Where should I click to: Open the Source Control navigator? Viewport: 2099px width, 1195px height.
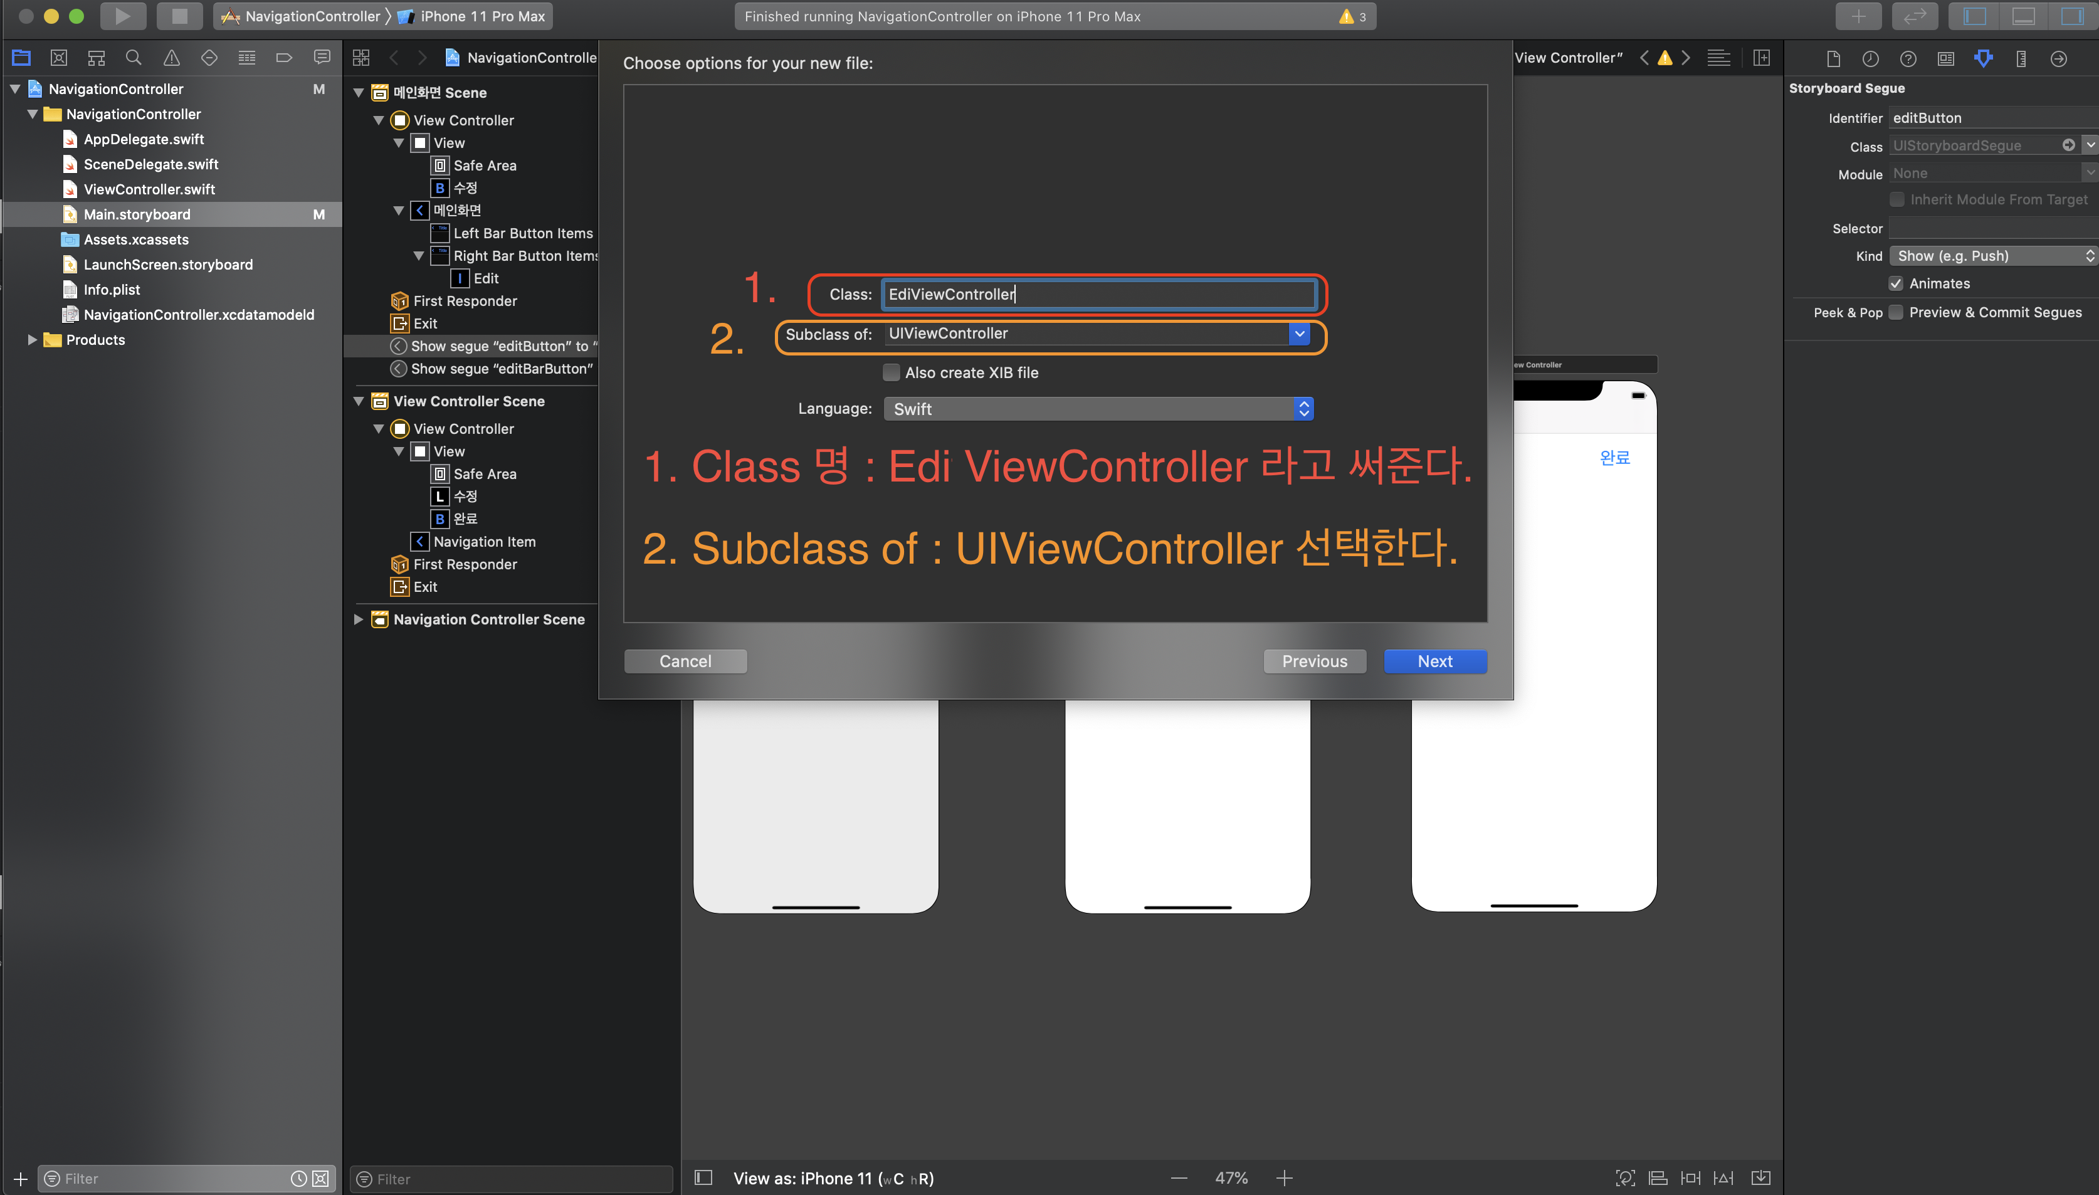coord(58,58)
